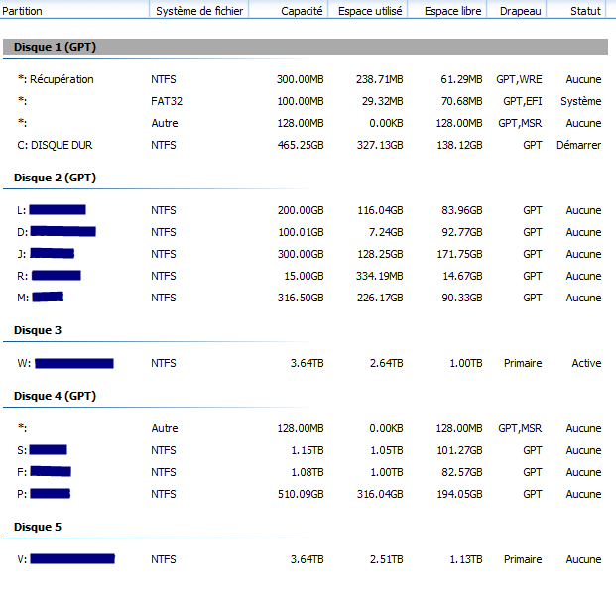Viewport: 616px width, 598px height.
Task: Click the Espace utilisé column header
Action: (x=369, y=10)
